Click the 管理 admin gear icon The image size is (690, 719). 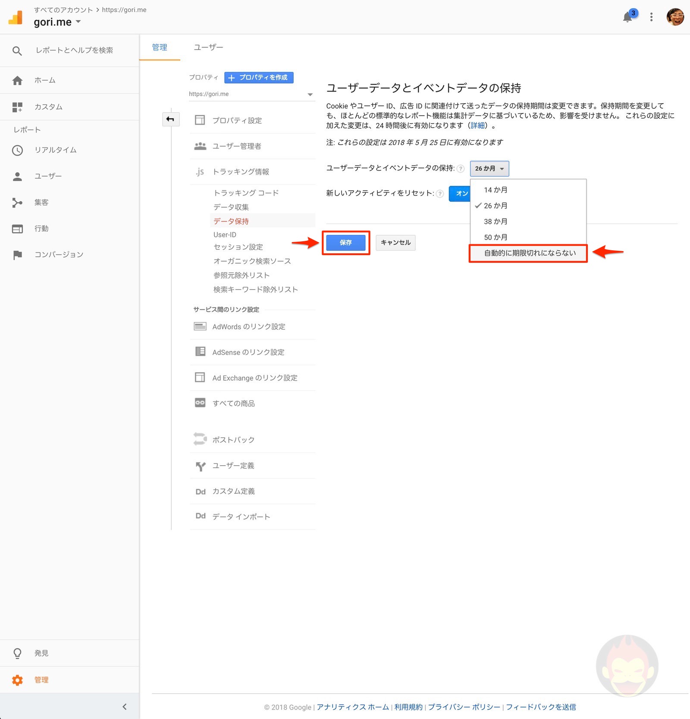pyautogui.click(x=17, y=680)
